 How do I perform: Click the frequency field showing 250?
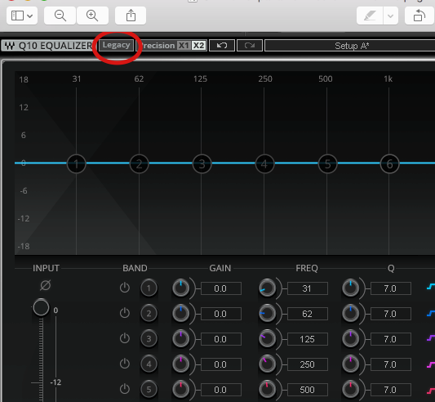click(308, 364)
